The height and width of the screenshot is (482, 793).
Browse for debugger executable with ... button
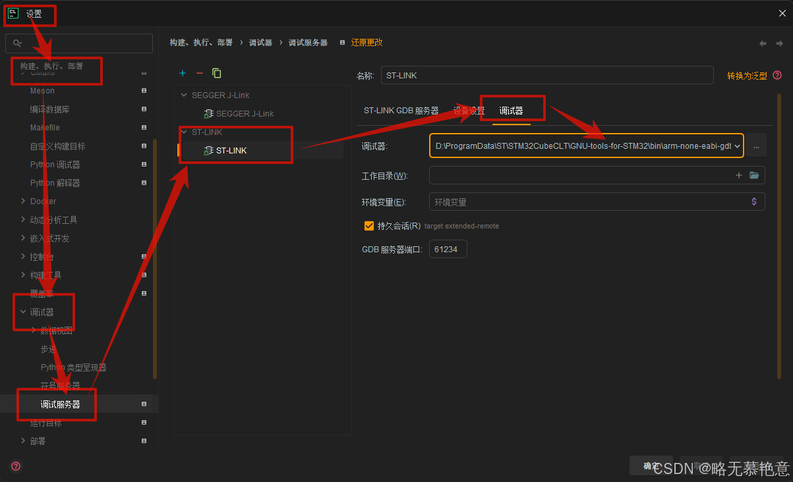click(x=756, y=146)
